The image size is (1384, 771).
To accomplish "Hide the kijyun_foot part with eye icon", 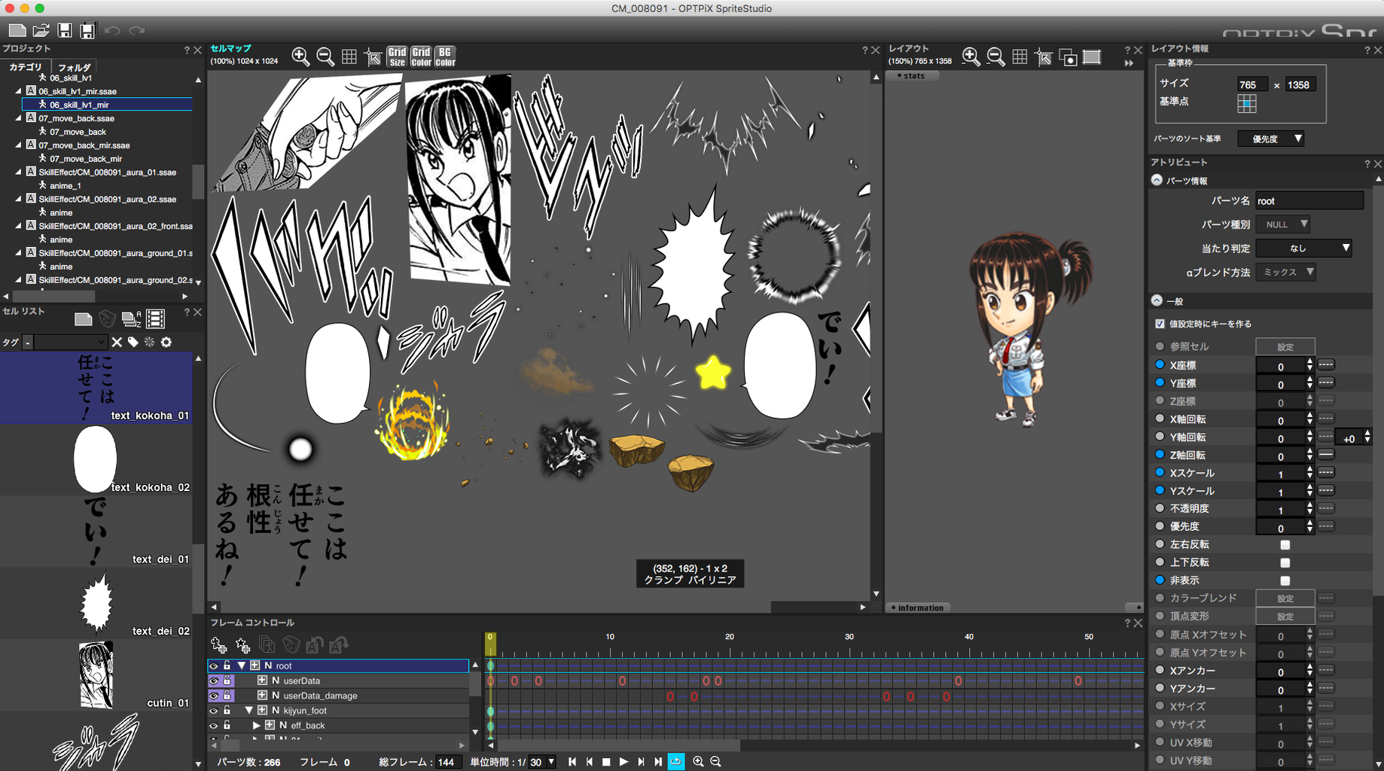I will (x=214, y=711).
